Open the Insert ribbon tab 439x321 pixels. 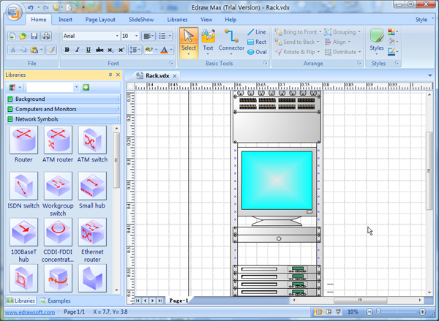[x=65, y=20]
